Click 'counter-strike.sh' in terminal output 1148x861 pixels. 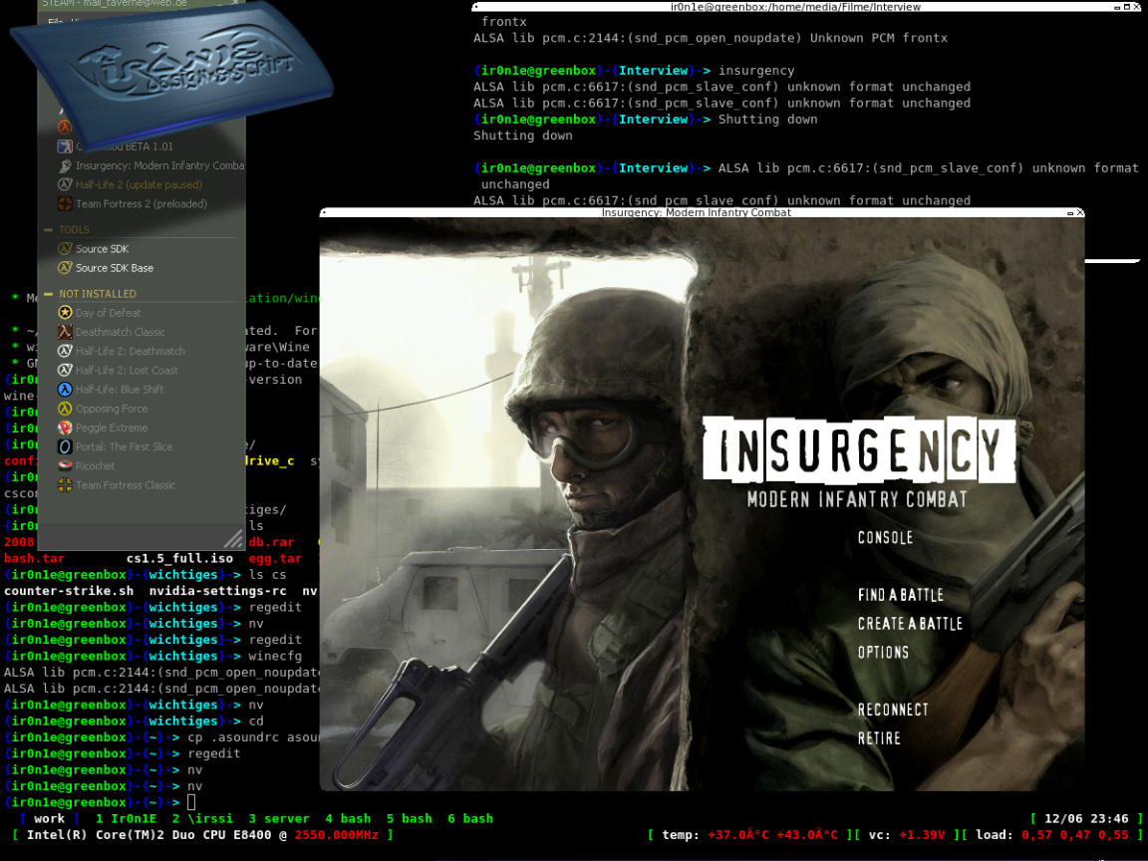tap(69, 591)
